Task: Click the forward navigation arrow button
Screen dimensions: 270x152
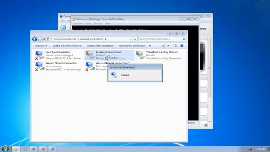Action: coord(40,39)
